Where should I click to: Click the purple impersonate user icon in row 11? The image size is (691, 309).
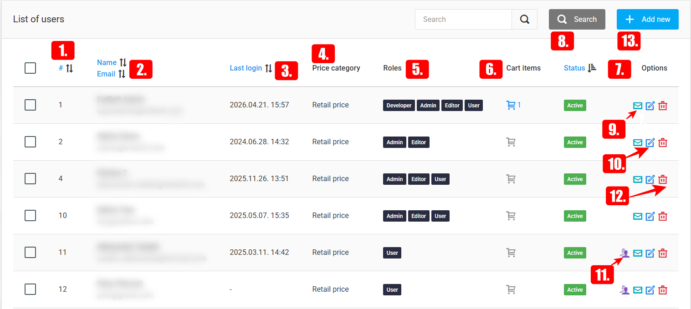625,253
